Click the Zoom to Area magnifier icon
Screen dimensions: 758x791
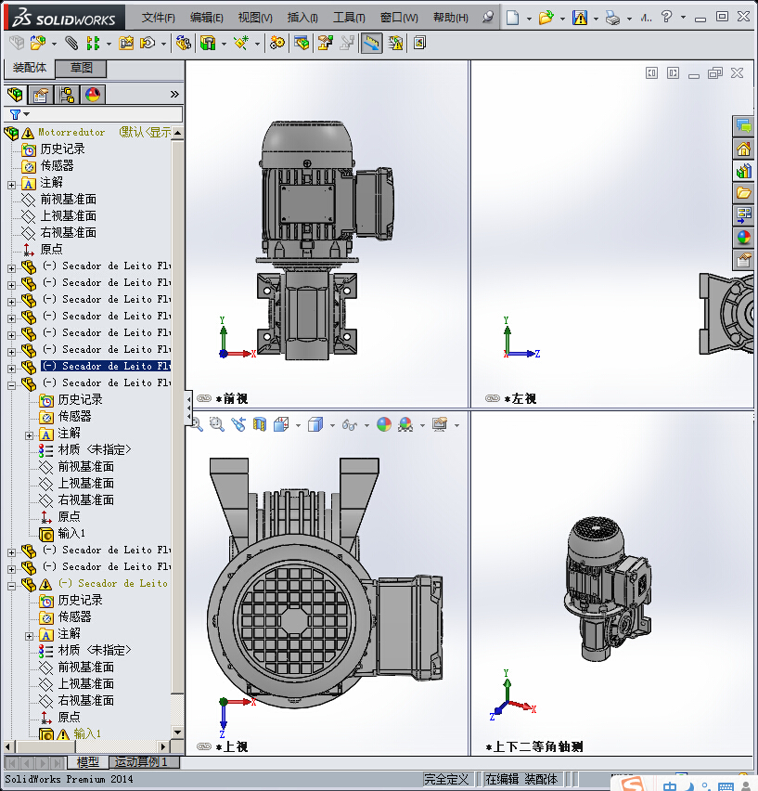[216, 424]
